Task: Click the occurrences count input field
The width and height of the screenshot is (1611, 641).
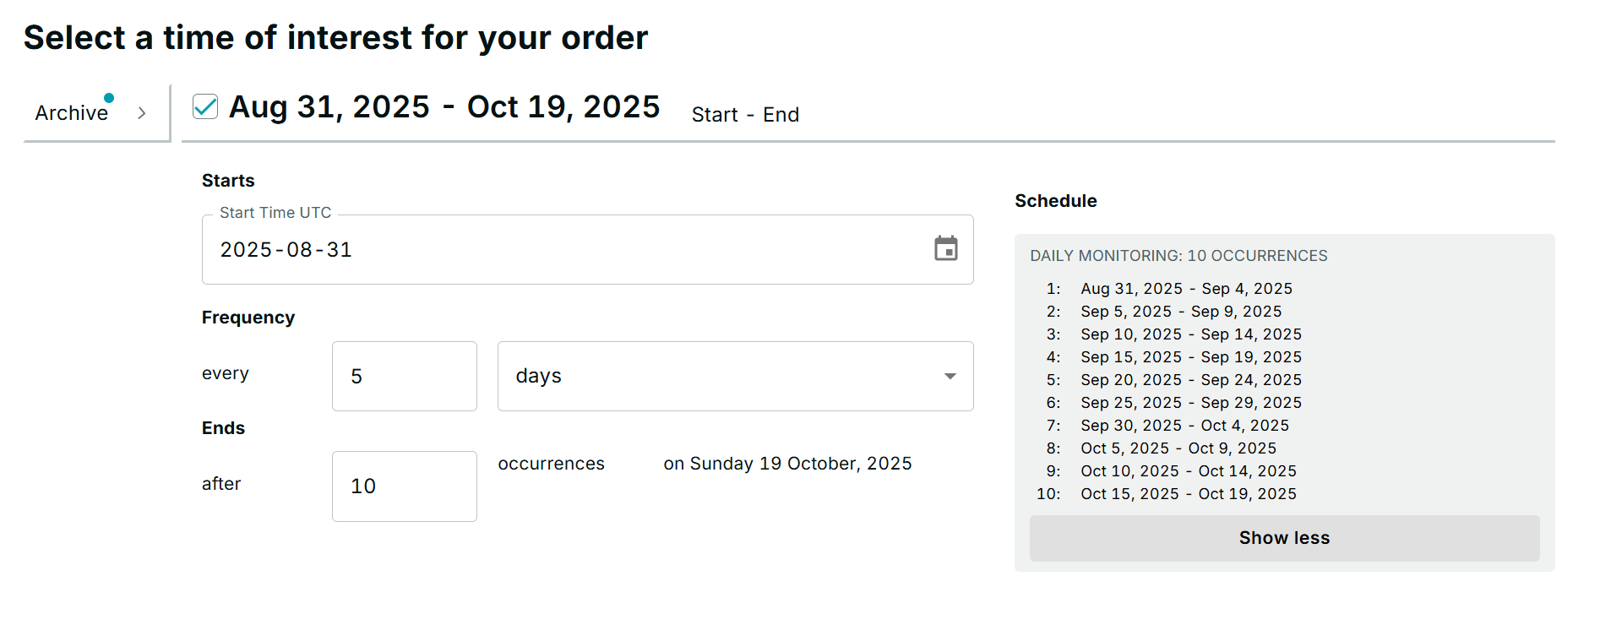Action: point(404,486)
